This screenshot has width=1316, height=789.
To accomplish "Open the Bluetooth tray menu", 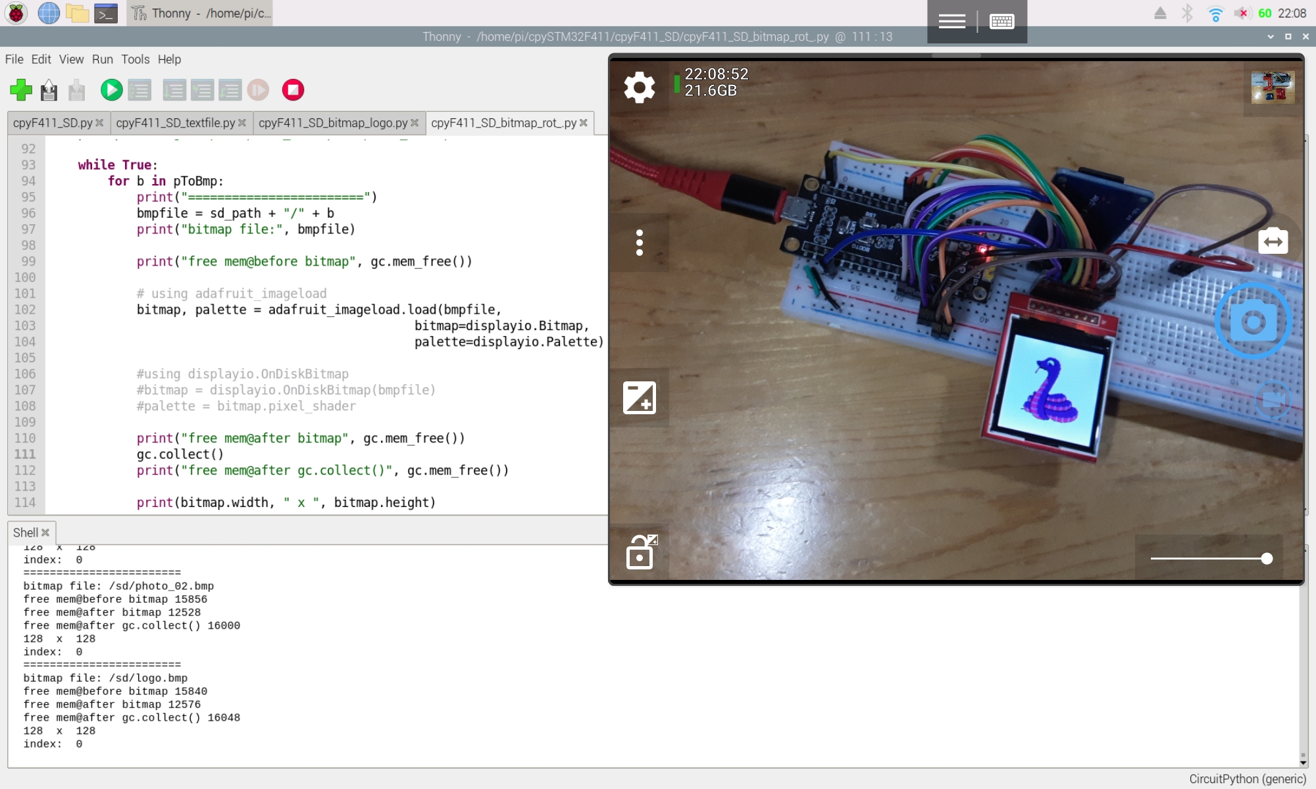I will click(1188, 12).
